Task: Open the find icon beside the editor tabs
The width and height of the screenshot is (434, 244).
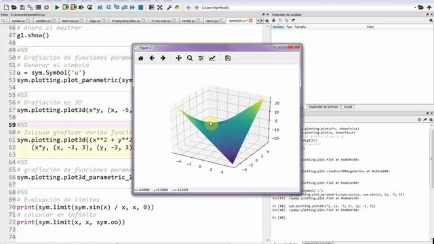Action: [267, 21]
